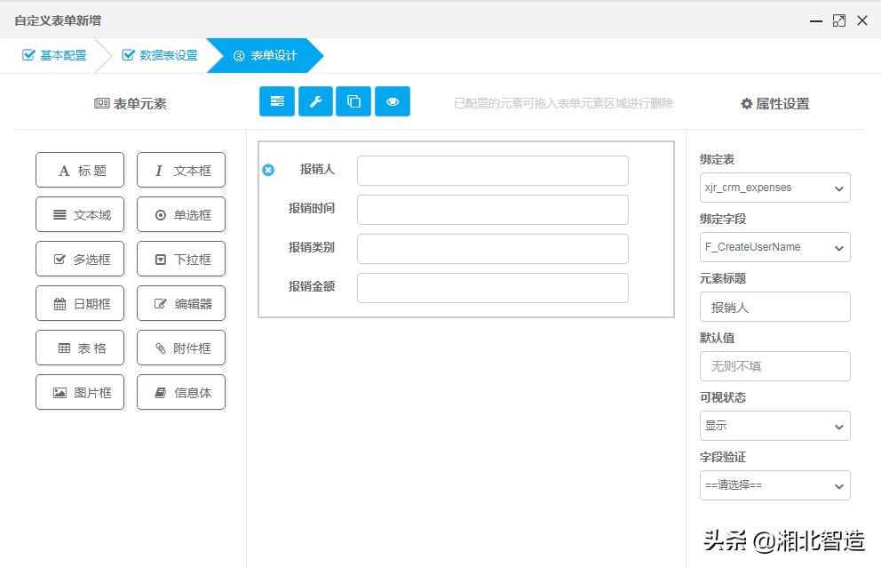Open the 字段验证 ==请选择== dropdown
Image resolution: width=881 pixels, height=568 pixels.
(x=774, y=485)
